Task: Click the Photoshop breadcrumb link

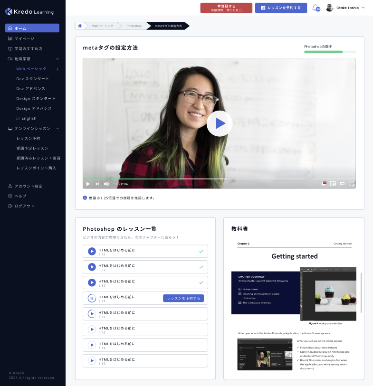Action: [x=134, y=26]
